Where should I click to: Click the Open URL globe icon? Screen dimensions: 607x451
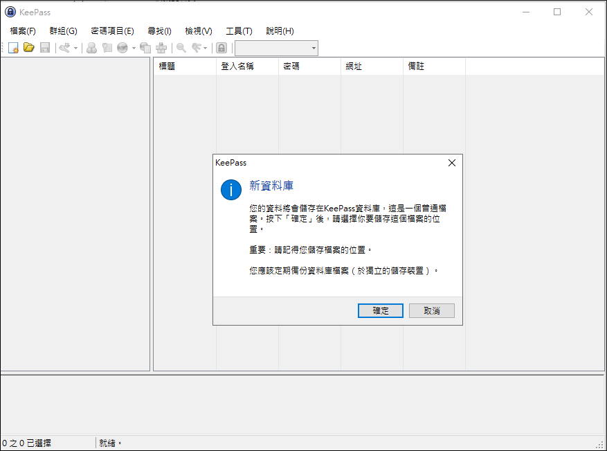click(x=123, y=48)
